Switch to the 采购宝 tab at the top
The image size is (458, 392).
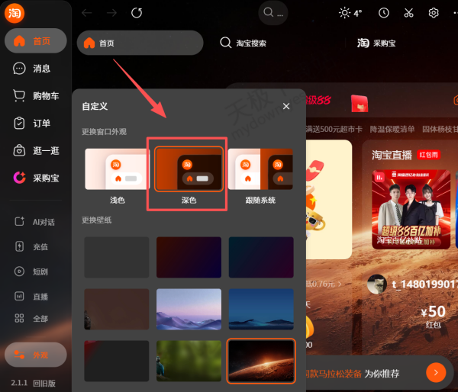point(376,43)
